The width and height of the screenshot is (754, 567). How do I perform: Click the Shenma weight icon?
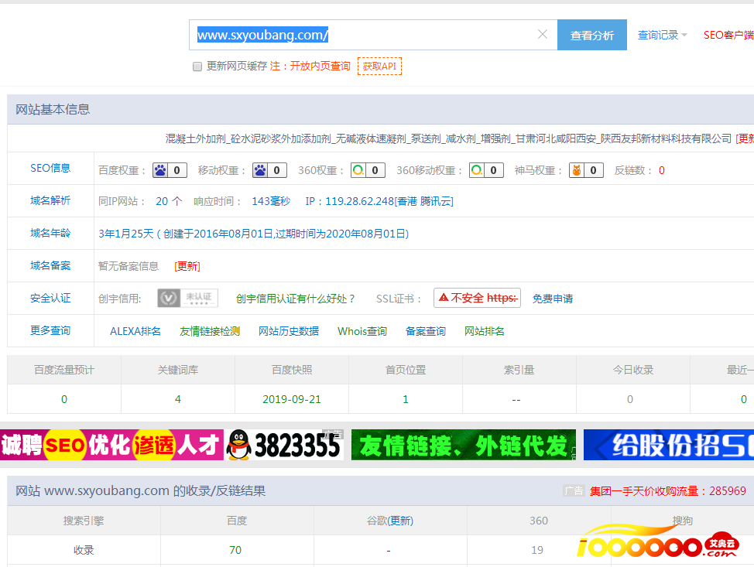pyautogui.click(x=577, y=170)
